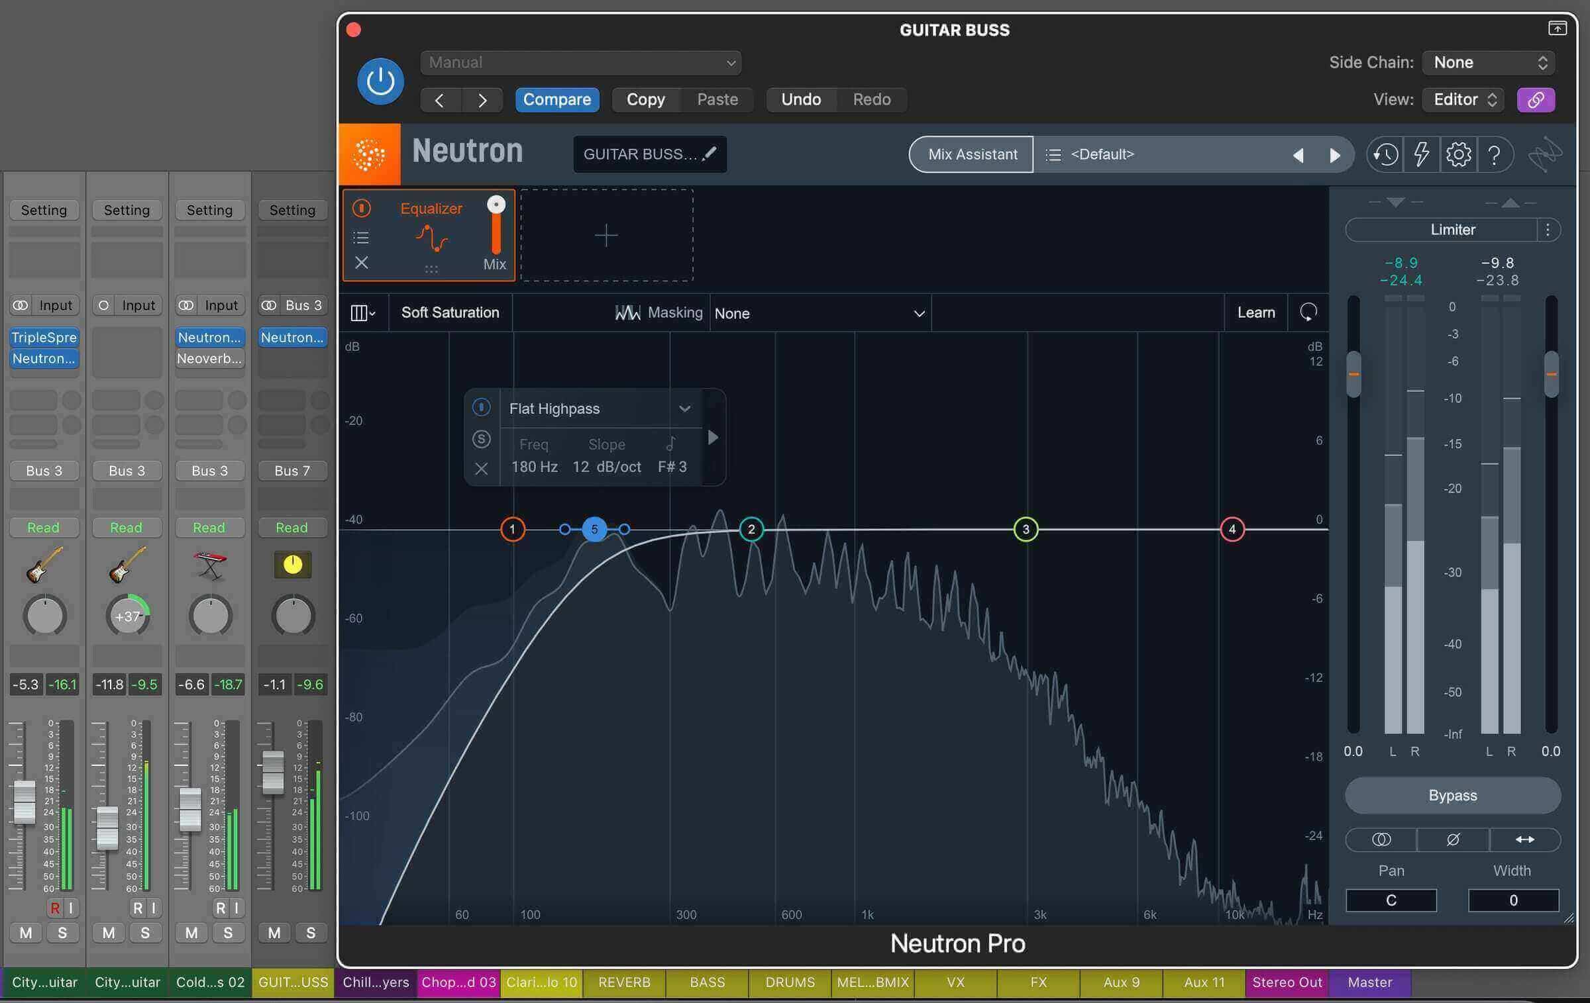Toggle the plugin power button
This screenshot has height=1003, width=1590.
point(380,81)
